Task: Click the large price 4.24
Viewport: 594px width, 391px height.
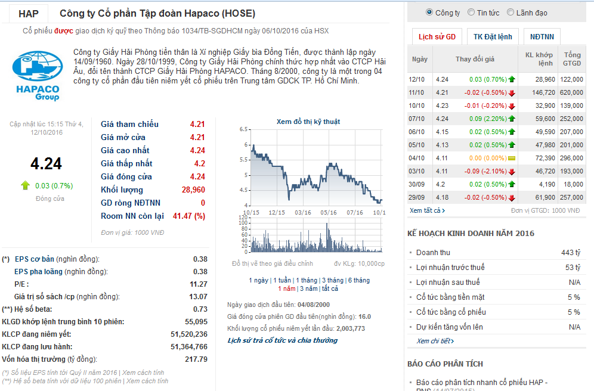Action: pos(46,163)
